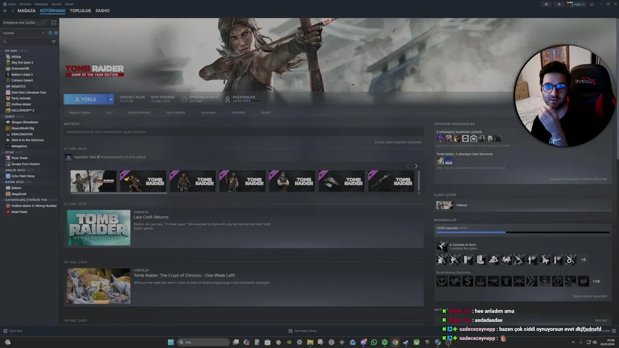Viewport: 619px width, 348px height.
Task: Click Başarımlarını Görüntüle link
Action: [590, 296]
